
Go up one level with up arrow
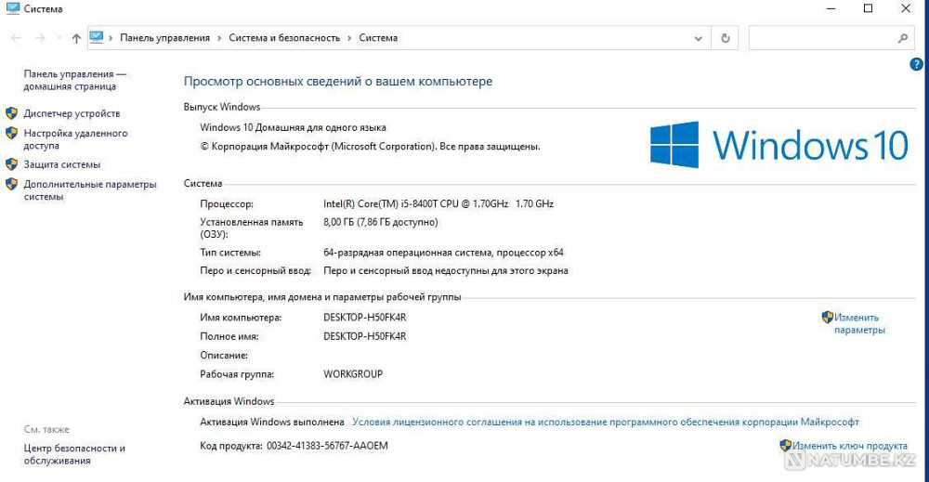[76, 38]
